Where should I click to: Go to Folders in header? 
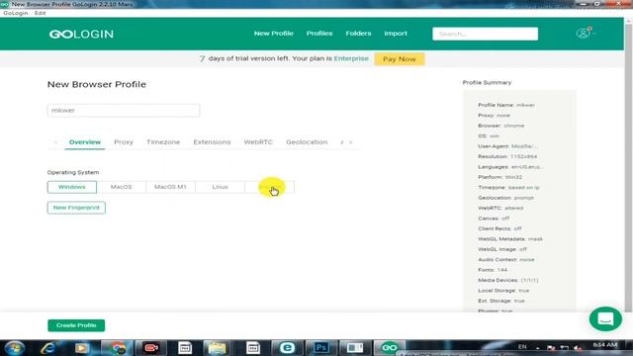point(358,34)
